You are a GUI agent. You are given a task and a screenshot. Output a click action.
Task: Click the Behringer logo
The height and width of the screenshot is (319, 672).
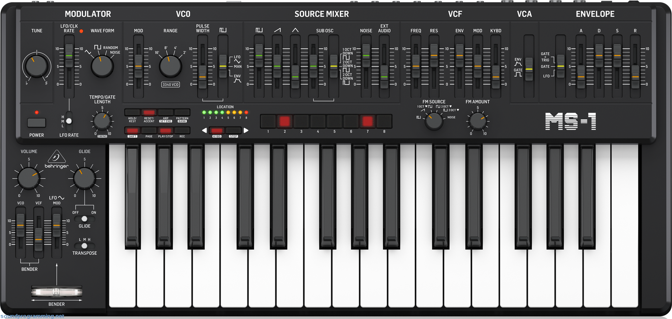point(56,159)
